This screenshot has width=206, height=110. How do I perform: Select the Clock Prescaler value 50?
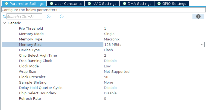click(106, 77)
